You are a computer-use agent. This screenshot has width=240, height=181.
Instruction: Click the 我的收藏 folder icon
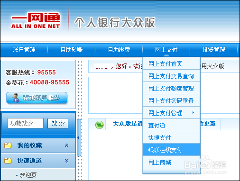coord(8,145)
